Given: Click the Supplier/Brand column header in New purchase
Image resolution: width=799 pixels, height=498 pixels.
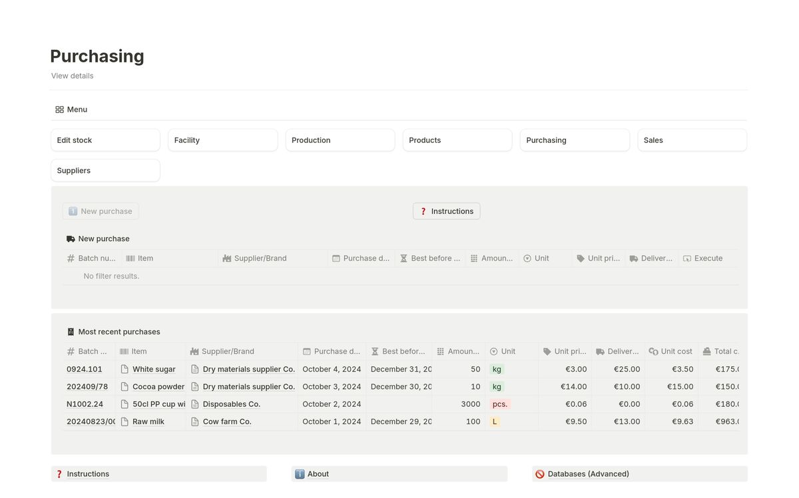Looking at the screenshot, I should coord(260,259).
